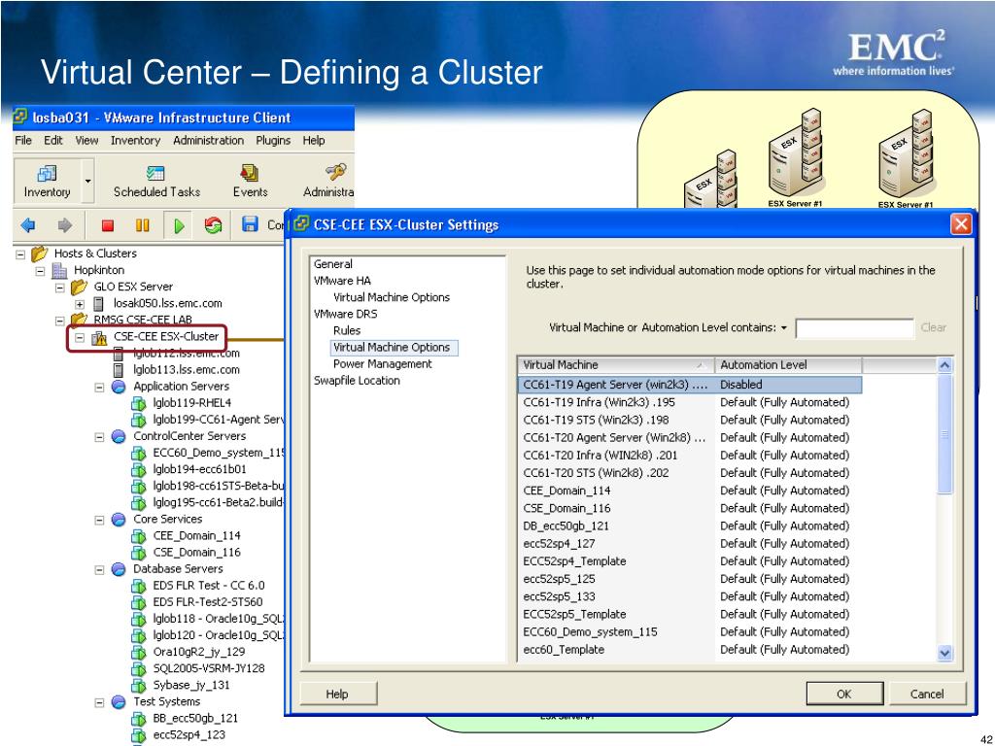
Task: Open the File menu
Action: coord(23,140)
